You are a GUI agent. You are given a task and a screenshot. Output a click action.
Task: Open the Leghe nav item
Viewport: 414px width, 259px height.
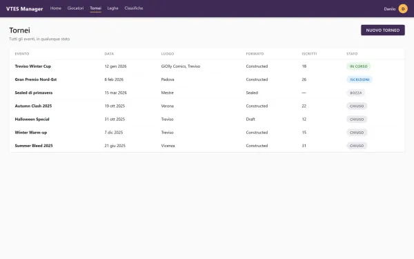pyautogui.click(x=112, y=8)
